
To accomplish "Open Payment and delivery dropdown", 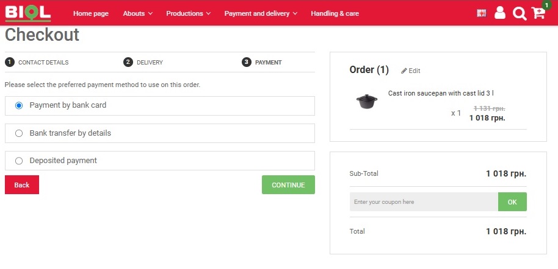I will (261, 13).
